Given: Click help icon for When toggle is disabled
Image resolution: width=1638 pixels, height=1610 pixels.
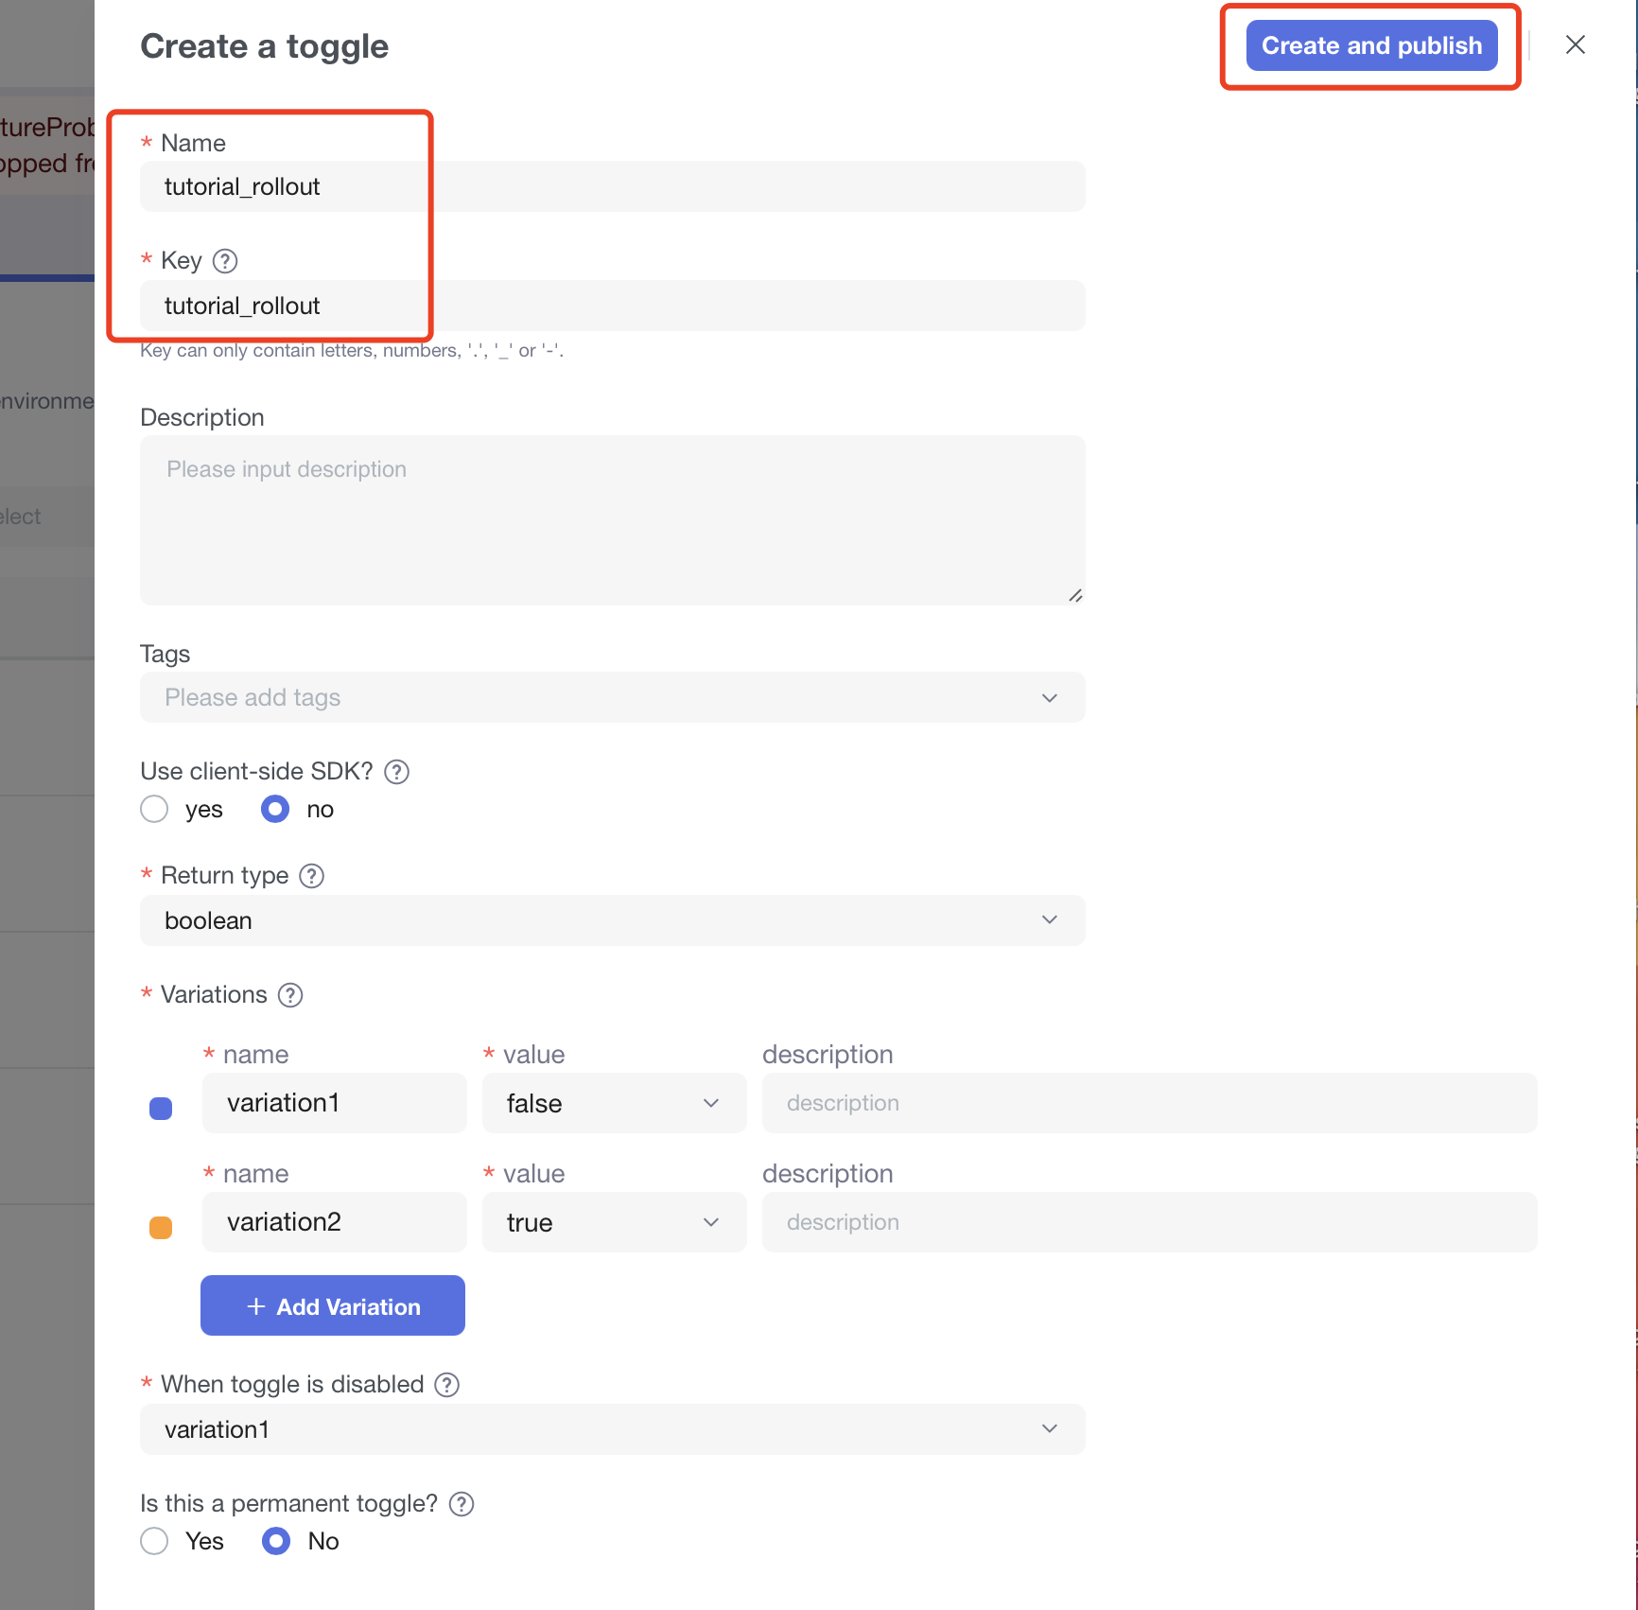Looking at the screenshot, I should coord(447,1385).
